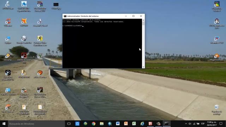Launch PowerPoint from the taskbar

126,124
